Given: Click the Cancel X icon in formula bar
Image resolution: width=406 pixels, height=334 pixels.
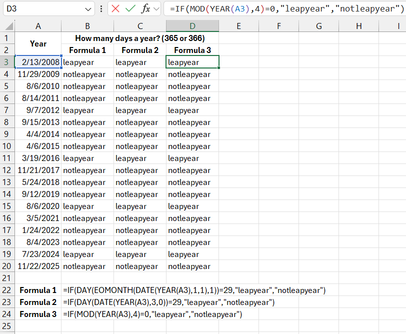Looking at the screenshot, I should click(x=116, y=8).
